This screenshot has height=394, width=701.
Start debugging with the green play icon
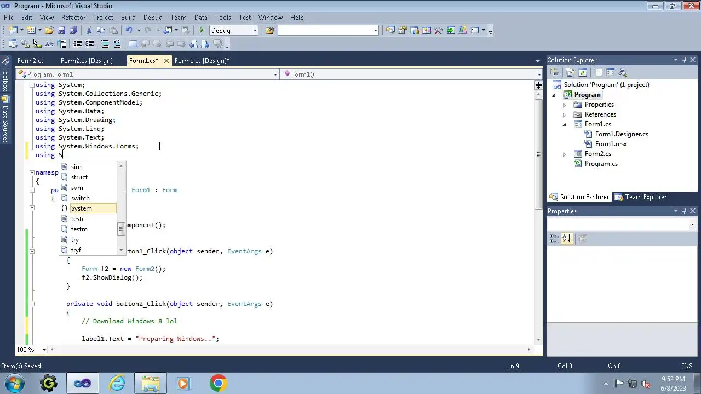tap(202, 30)
